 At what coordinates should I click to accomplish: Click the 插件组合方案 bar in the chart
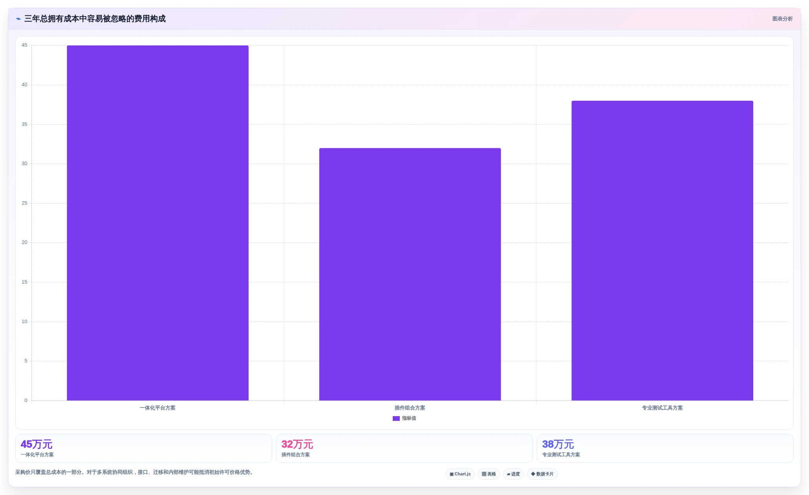click(x=410, y=274)
